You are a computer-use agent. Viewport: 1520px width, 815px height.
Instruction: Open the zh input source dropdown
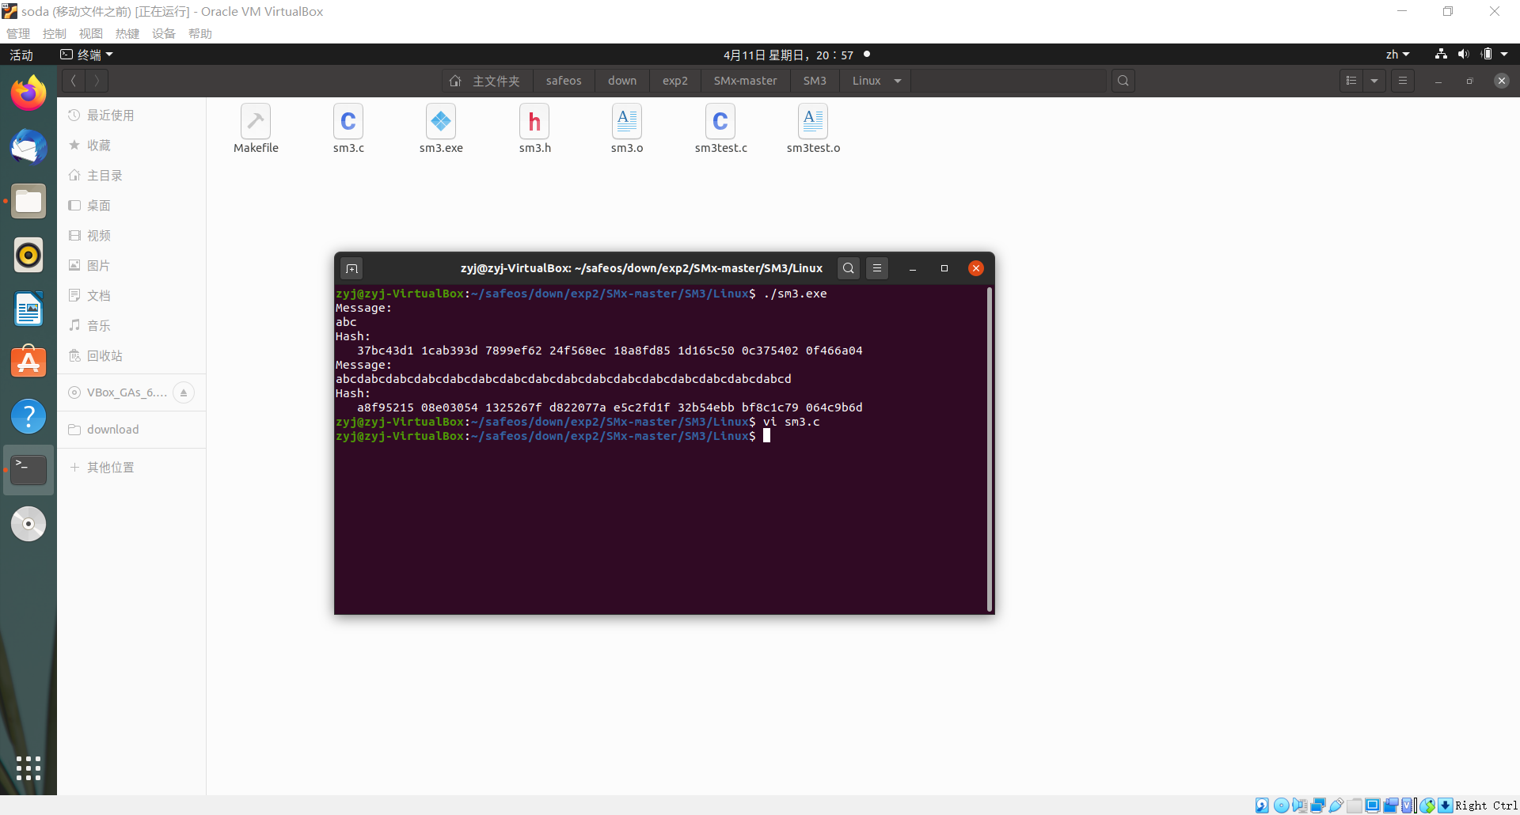pyautogui.click(x=1397, y=55)
